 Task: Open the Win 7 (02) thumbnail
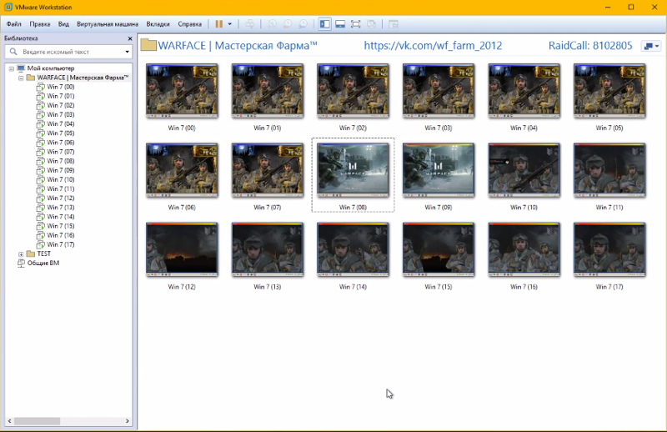353,91
